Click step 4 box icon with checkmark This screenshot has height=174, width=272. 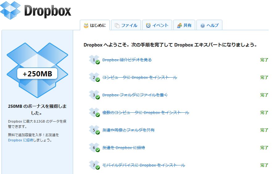coord(94,112)
